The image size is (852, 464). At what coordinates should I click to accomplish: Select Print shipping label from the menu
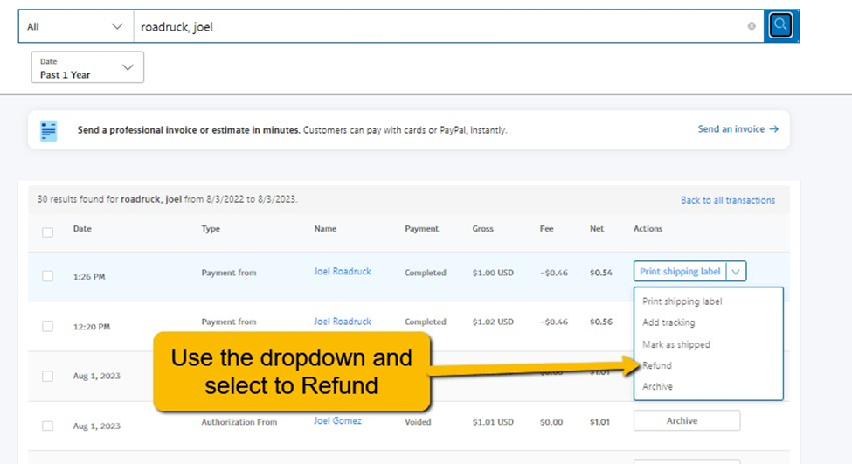pos(682,301)
